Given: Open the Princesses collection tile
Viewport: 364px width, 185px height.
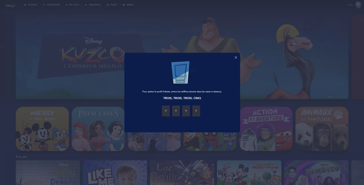Looking at the screenshot, I should click(98, 129).
